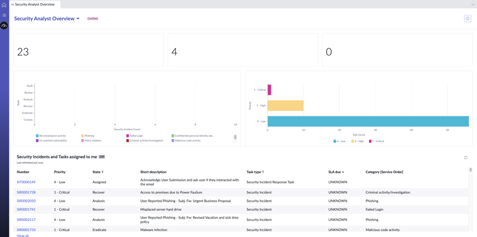Viewport: 477px width, 237px height.
Task: Refresh the Security Incidents and Tasks list
Action: tap(466, 158)
